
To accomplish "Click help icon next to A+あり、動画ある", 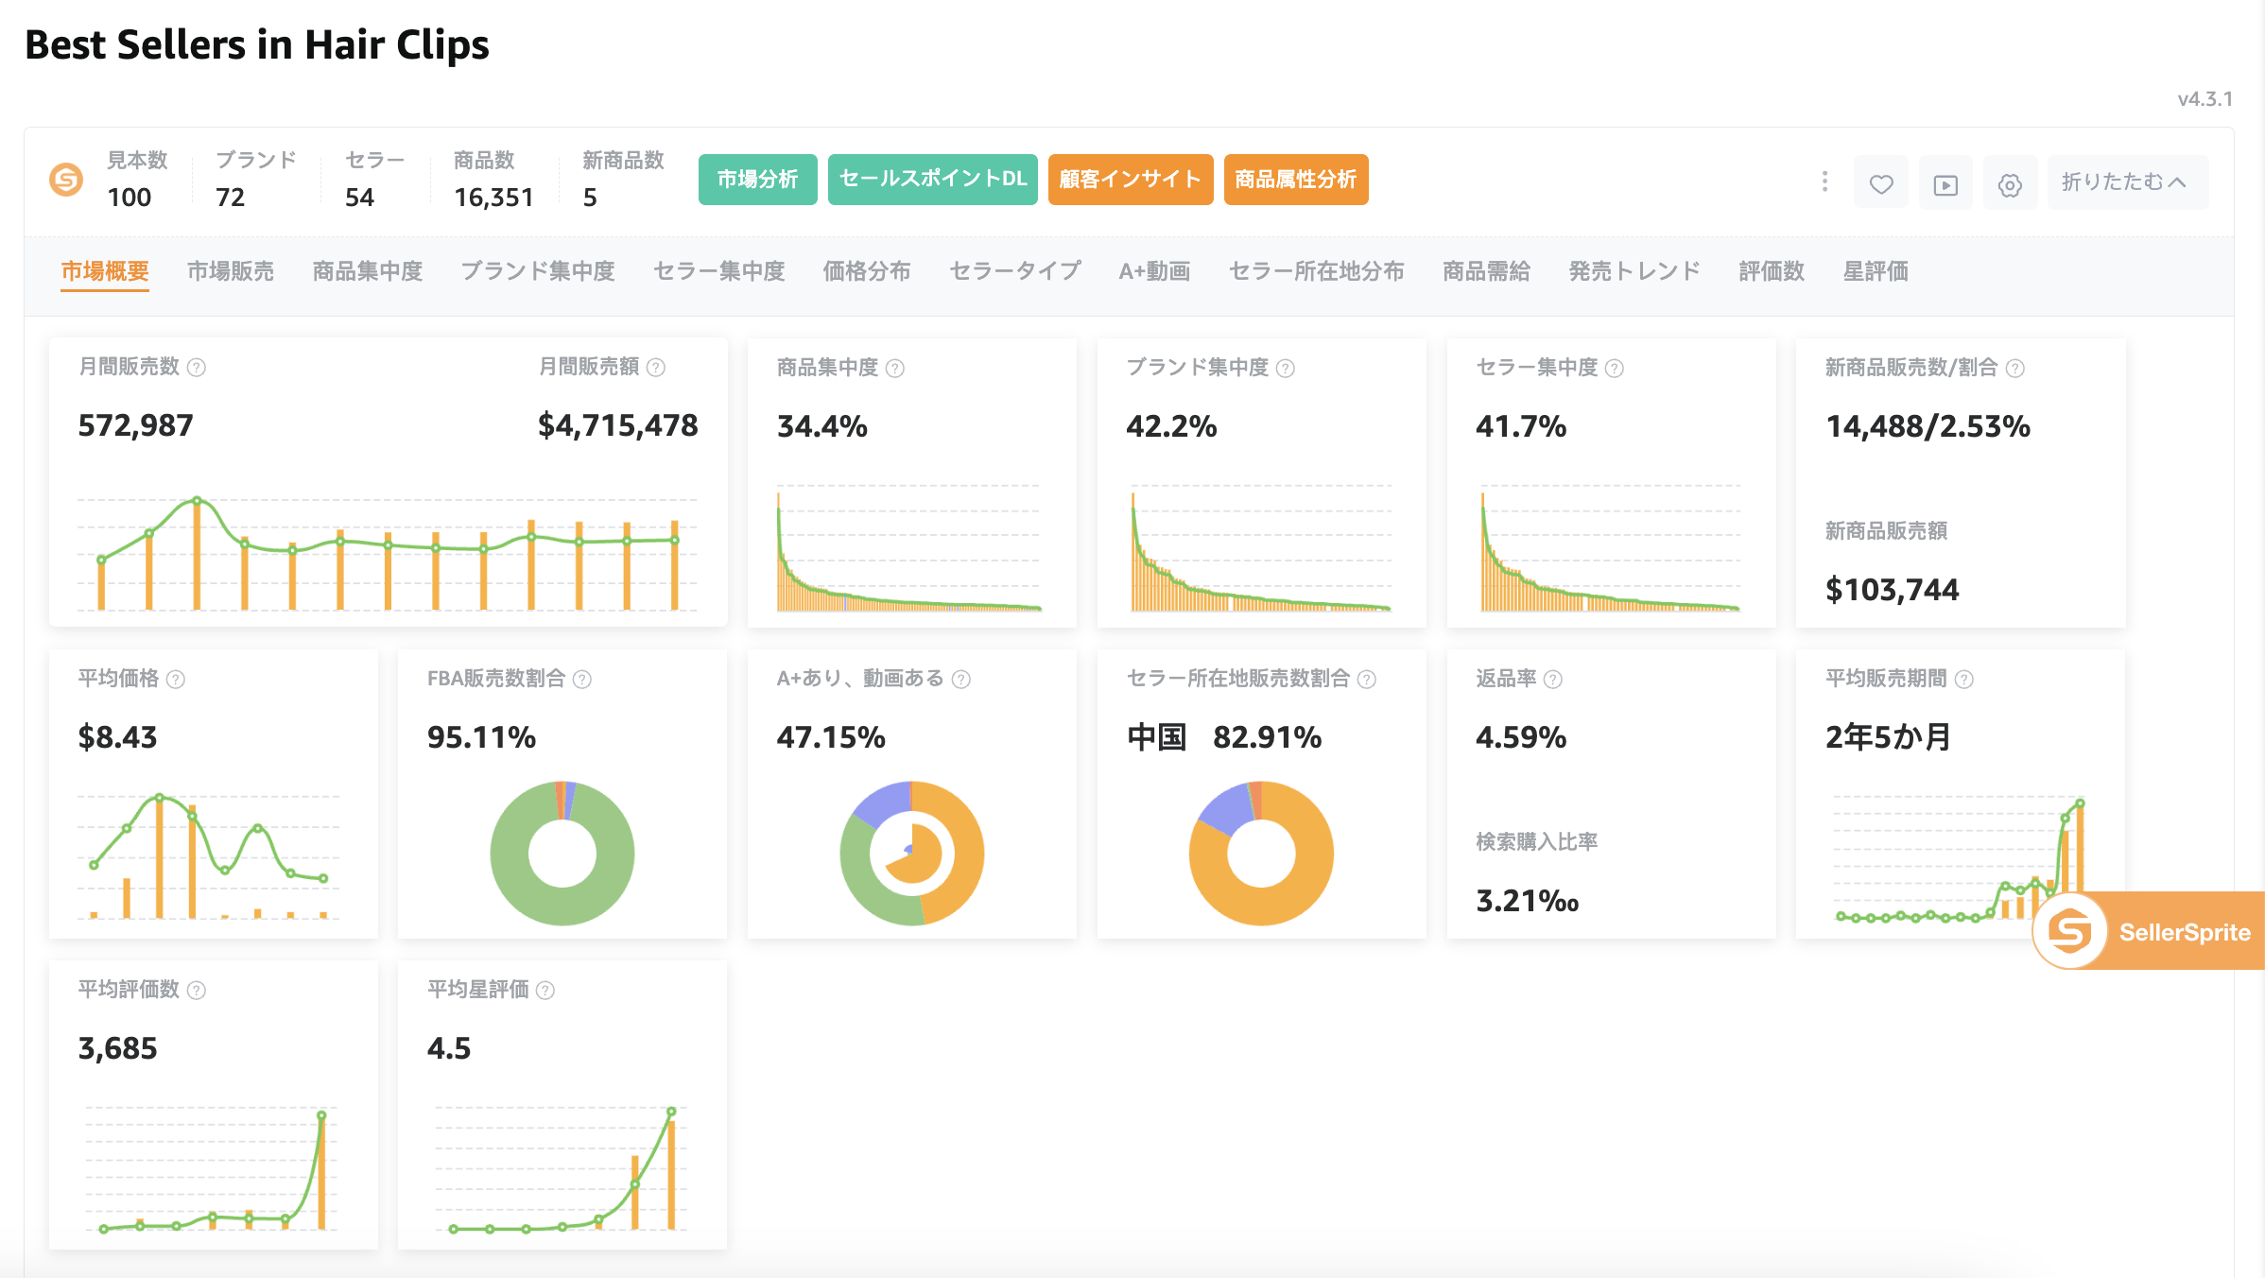I will [961, 679].
